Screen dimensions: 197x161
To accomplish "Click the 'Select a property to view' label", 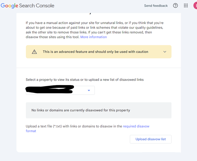I will tap(84, 80).
